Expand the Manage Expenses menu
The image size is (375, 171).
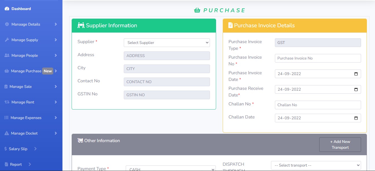31,118
